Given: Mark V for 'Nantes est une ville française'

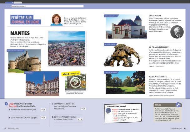Looking at the screenshot, I should (42, 110).
